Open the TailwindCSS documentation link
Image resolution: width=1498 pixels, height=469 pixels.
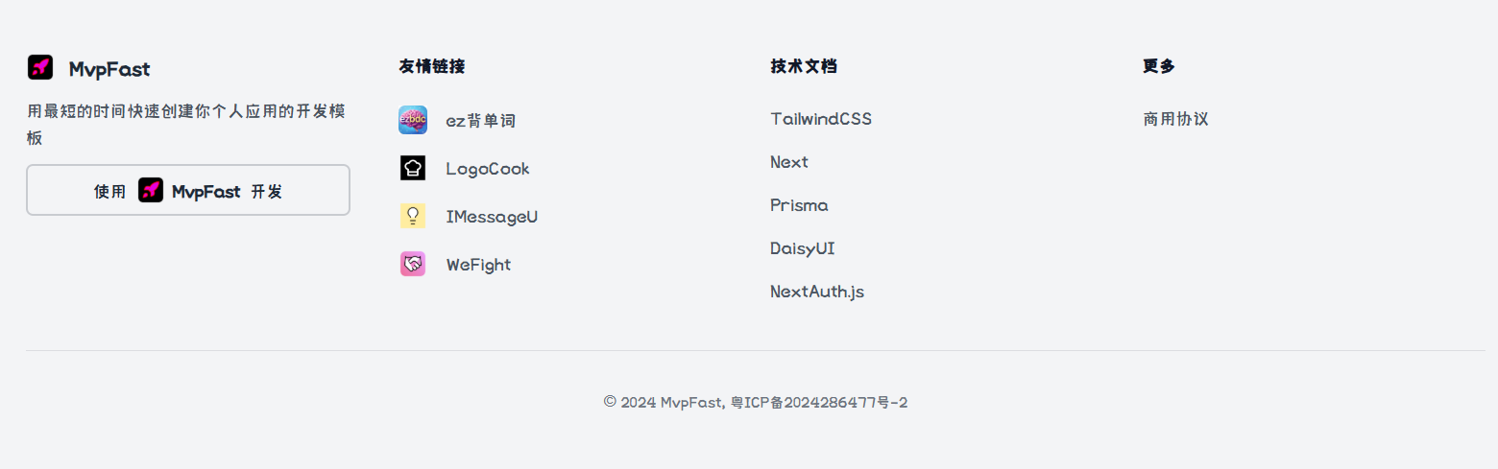tap(821, 119)
